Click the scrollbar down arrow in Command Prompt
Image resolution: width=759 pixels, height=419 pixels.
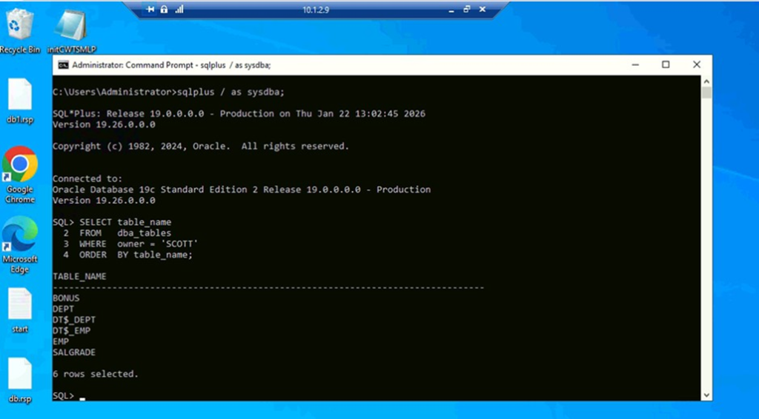click(x=706, y=395)
